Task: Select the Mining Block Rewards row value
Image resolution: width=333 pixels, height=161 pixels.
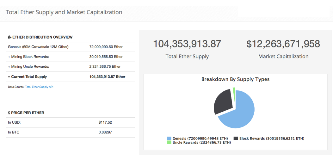Action: [x=106, y=57]
